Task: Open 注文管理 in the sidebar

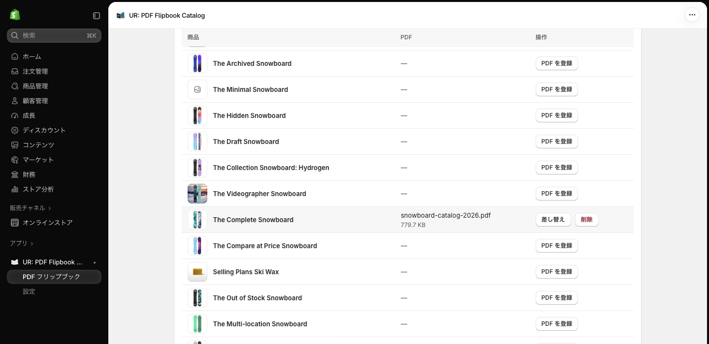Action: click(x=54, y=71)
